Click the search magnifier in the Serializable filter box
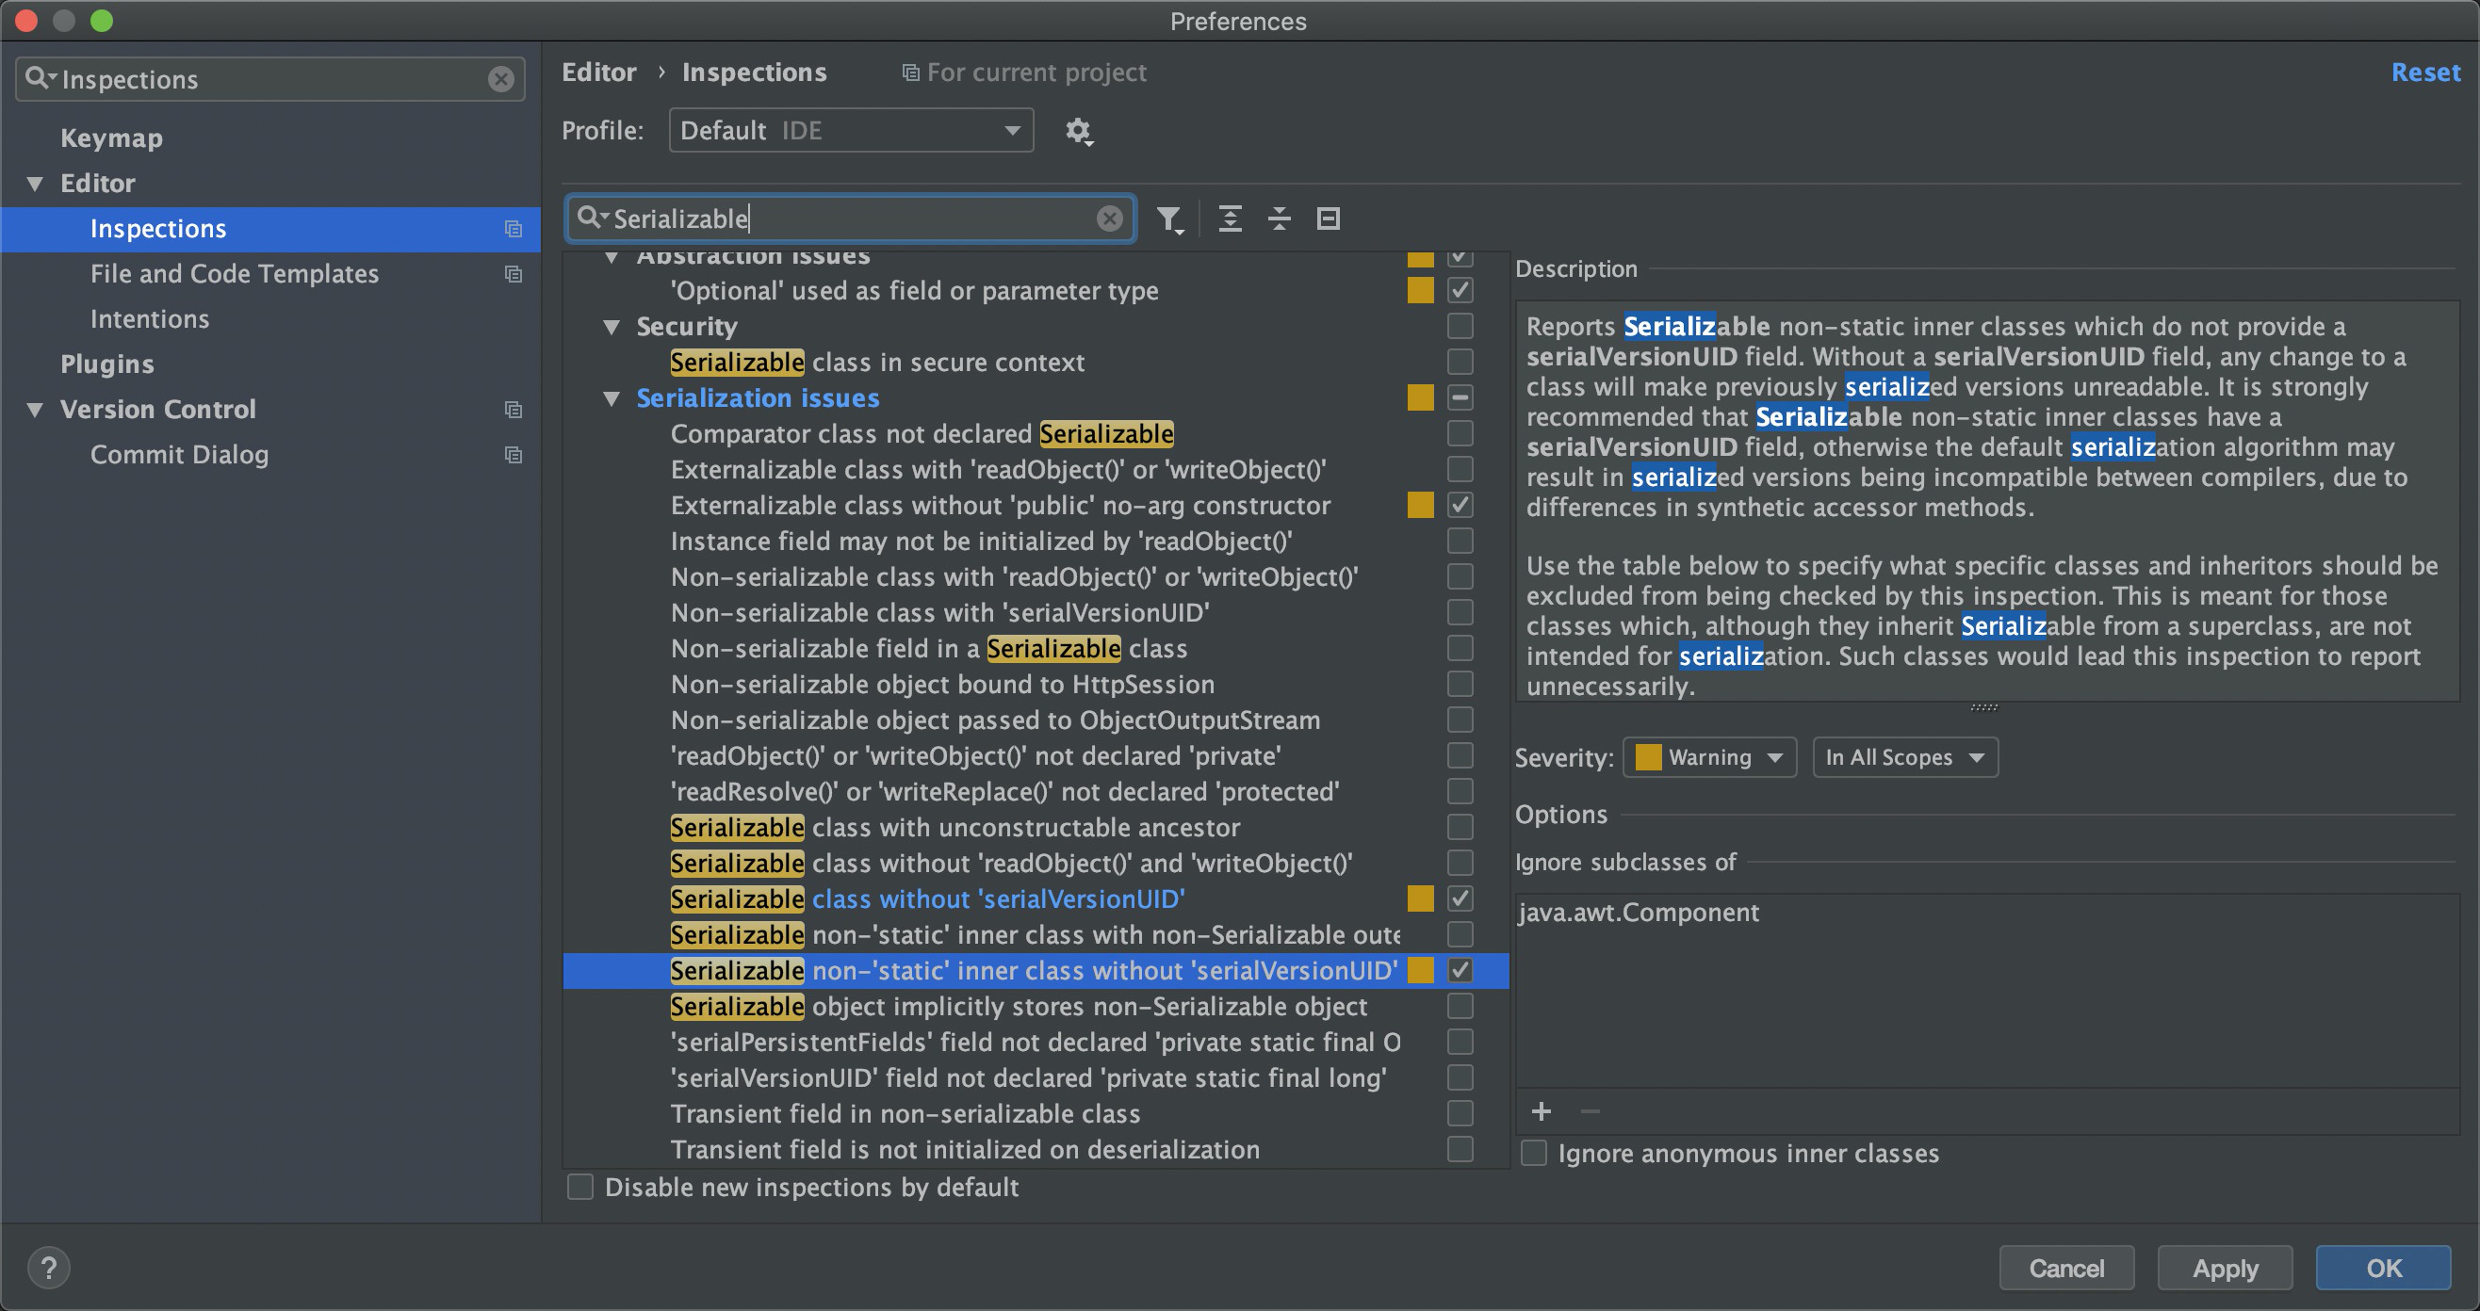This screenshot has height=1311, width=2480. (590, 218)
